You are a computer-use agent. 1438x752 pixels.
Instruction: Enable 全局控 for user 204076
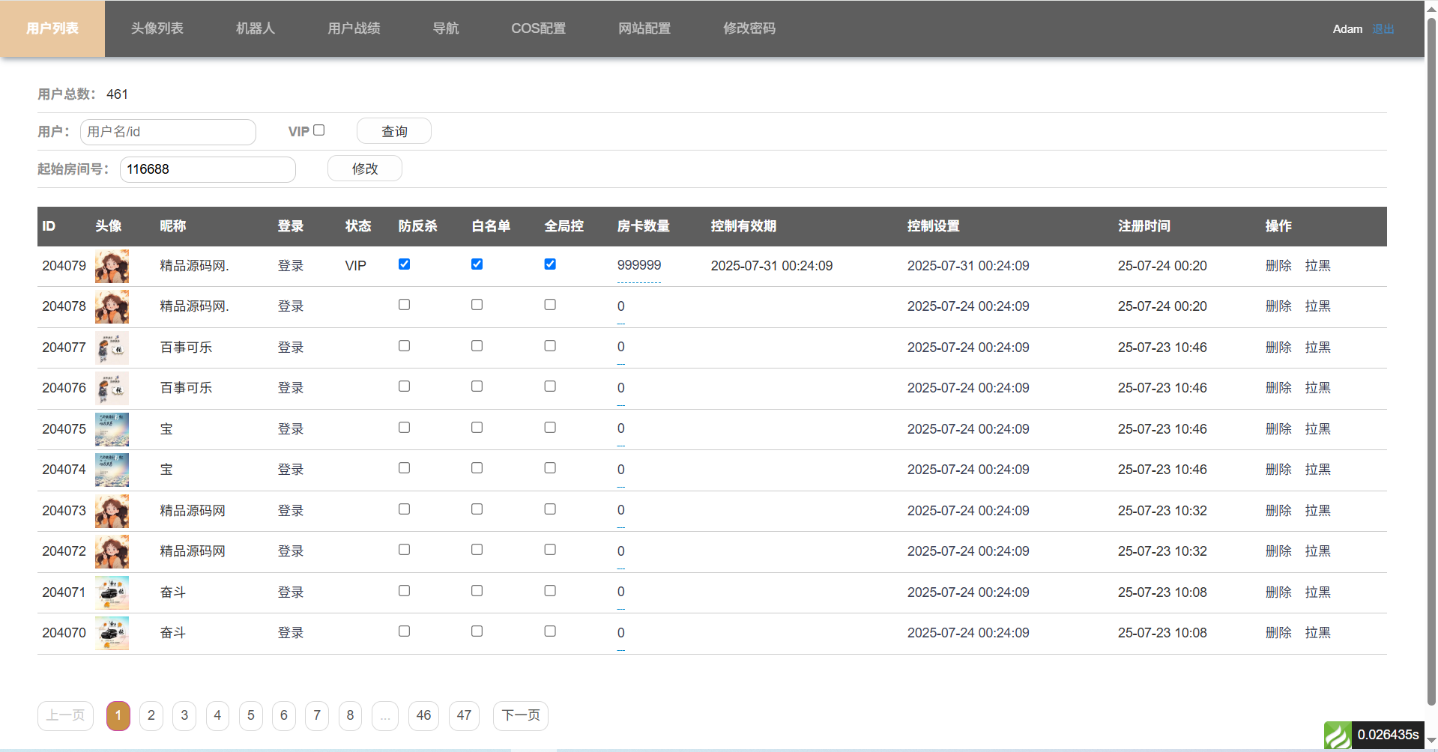[550, 386]
